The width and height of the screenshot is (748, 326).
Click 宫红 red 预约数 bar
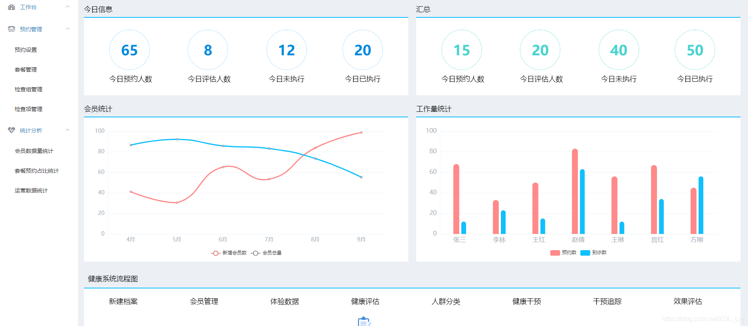(x=654, y=200)
